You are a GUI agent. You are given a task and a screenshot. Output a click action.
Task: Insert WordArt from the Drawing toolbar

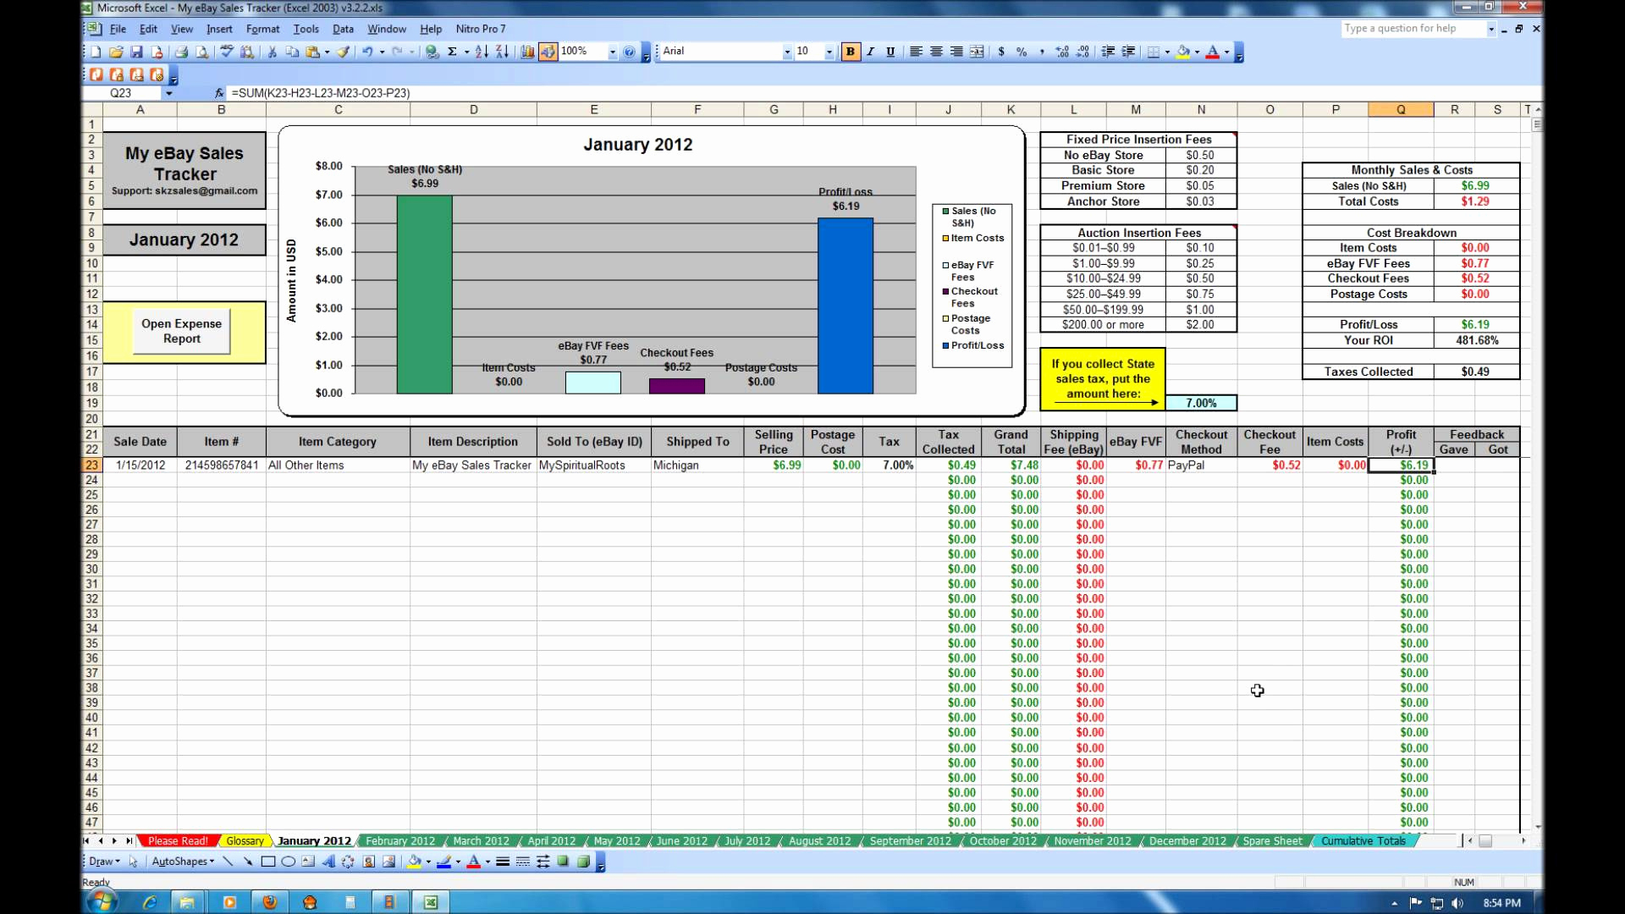[x=329, y=862]
